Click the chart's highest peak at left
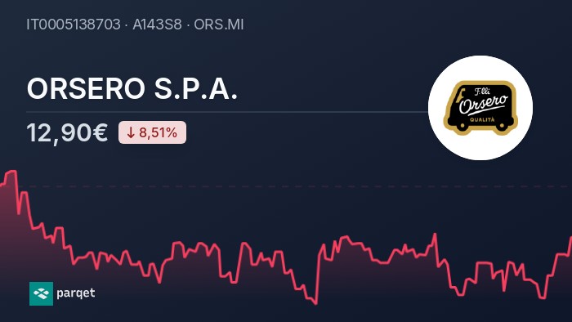This screenshot has height=322, width=572. tap(13, 172)
